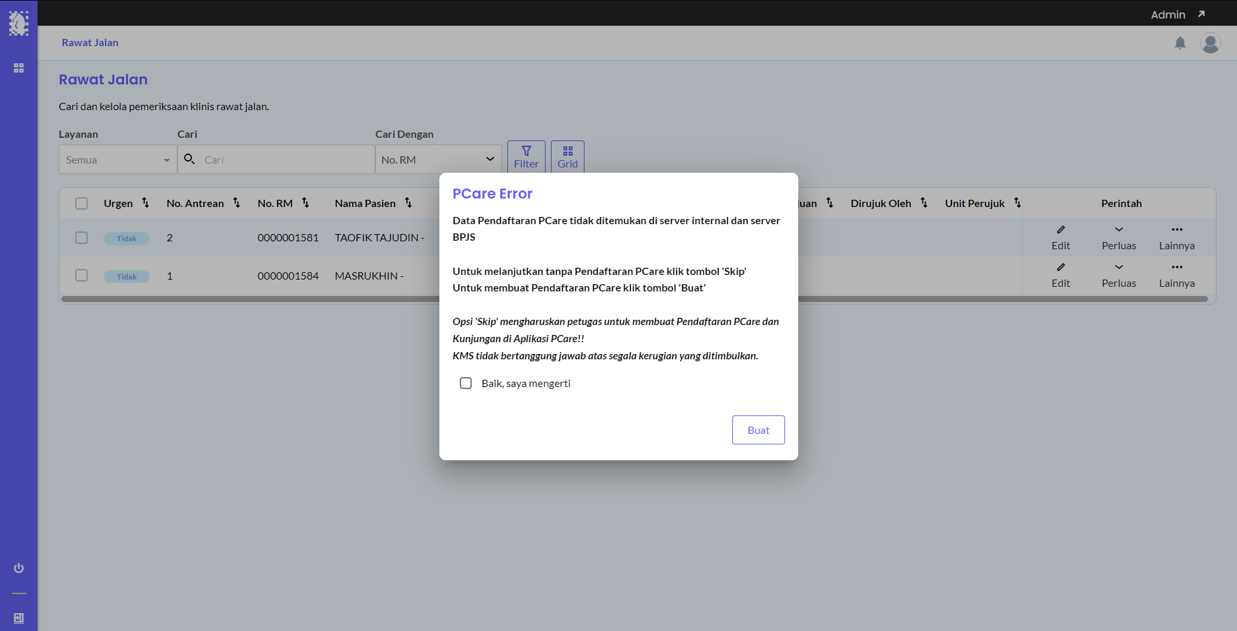The width and height of the screenshot is (1237, 631).
Task: Click Tidak badge in antrean 1 row
Action: click(x=127, y=277)
